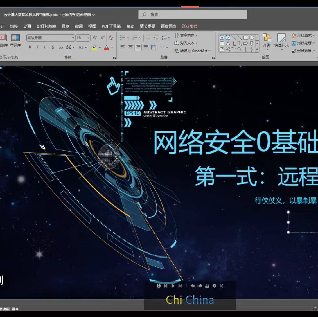Click the text highlight color marker icon
This screenshot has height=317, width=318.
pyautogui.click(x=94, y=47)
